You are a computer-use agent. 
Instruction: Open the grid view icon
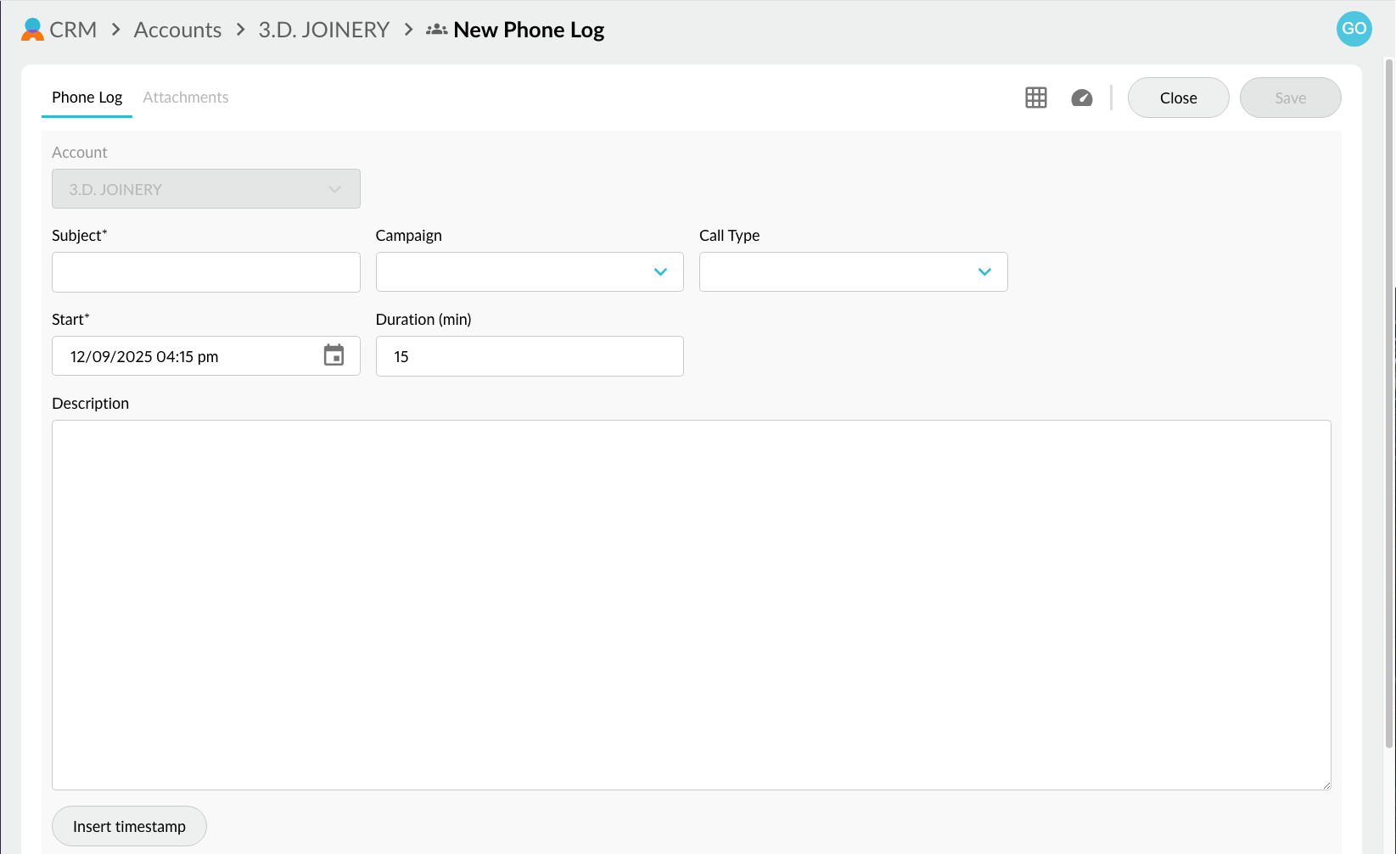coord(1035,98)
